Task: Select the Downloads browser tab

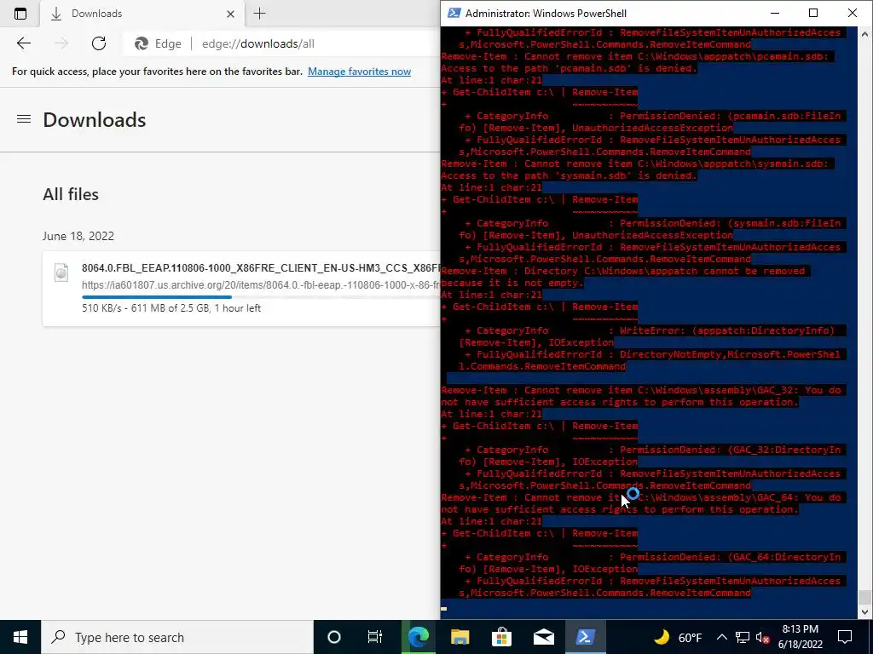Action: click(x=143, y=14)
